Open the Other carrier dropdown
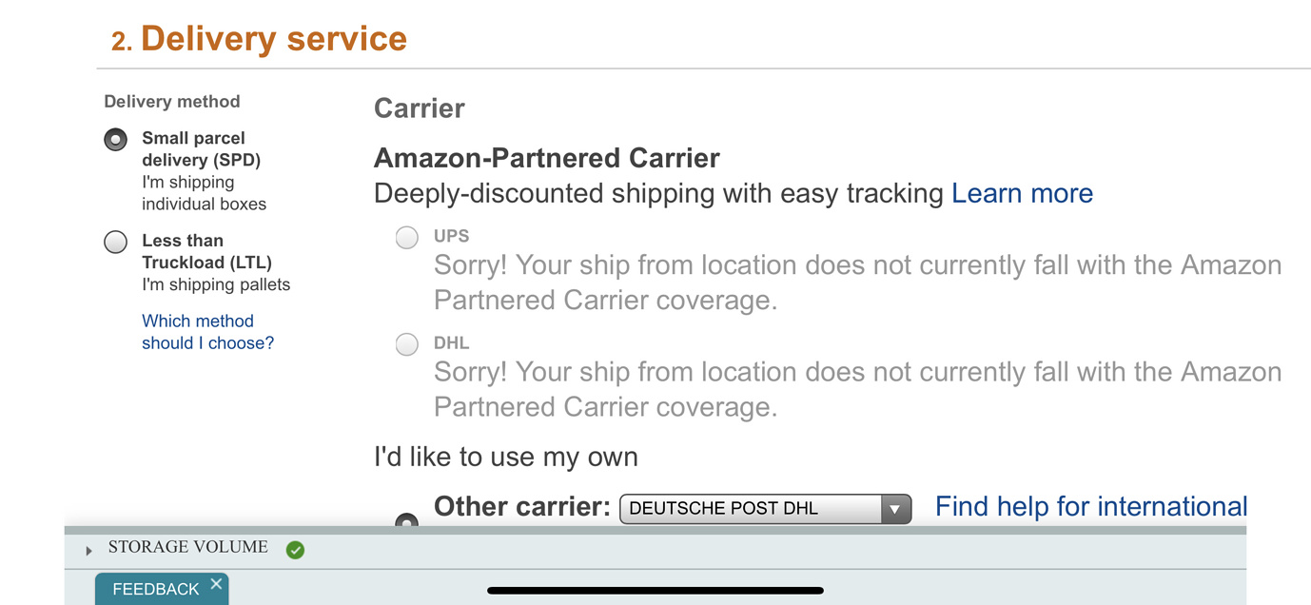This screenshot has height=605, width=1311. point(765,509)
